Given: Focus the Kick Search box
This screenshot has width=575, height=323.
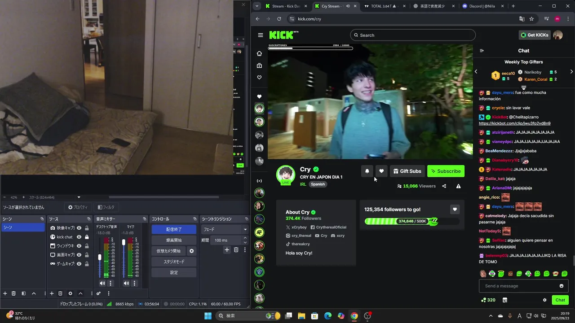Looking at the screenshot, I should click(413, 35).
